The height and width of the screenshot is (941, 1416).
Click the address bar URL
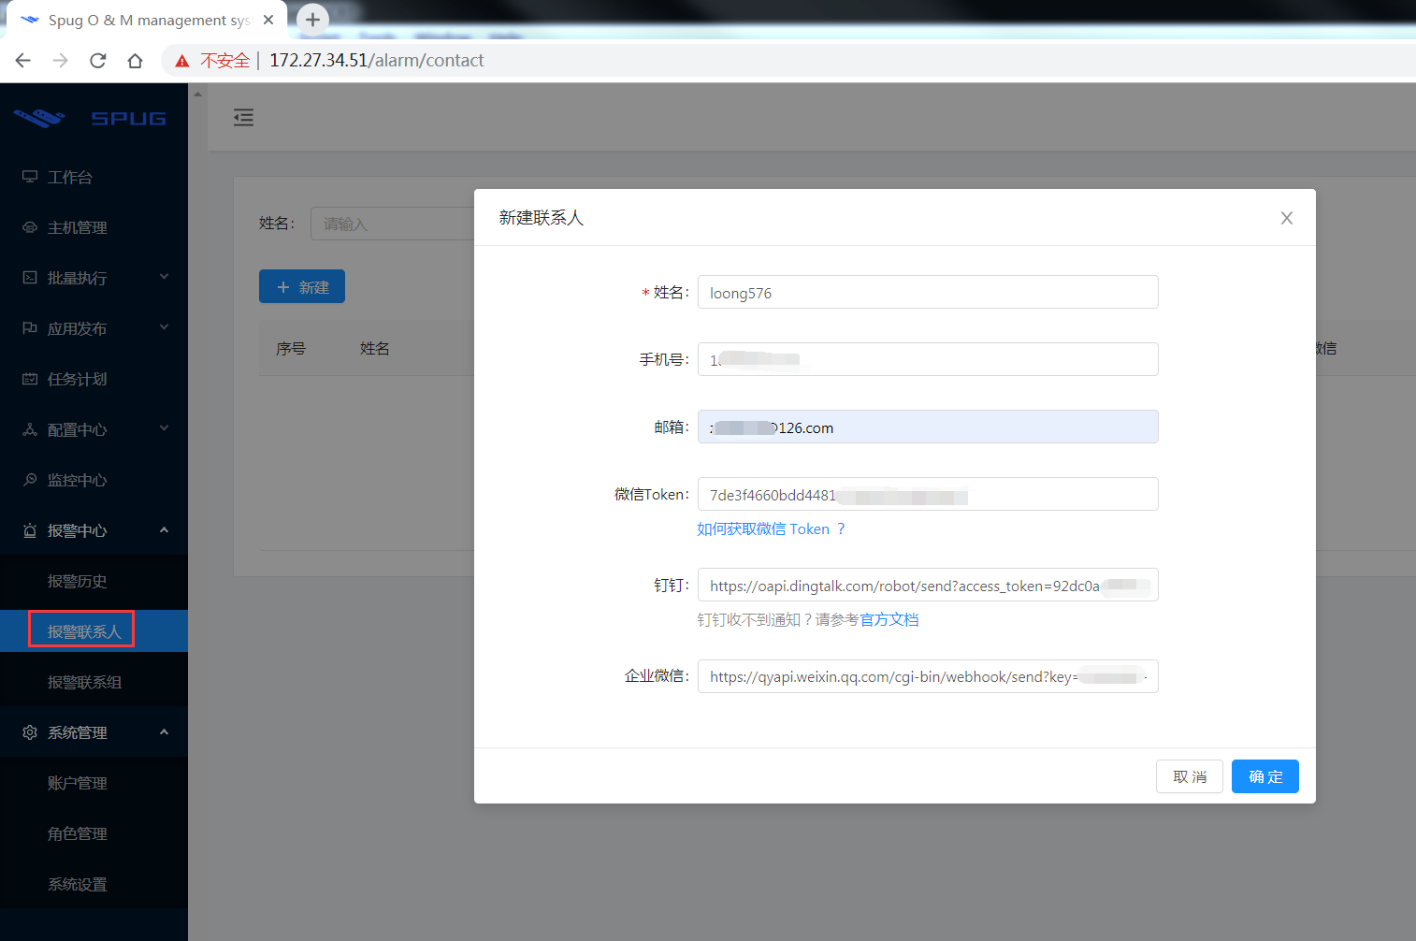pos(376,60)
